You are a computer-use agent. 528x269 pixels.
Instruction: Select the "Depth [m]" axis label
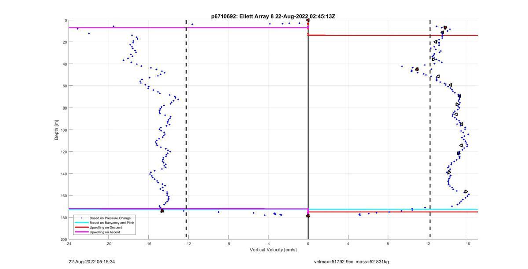tap(56, 130)
